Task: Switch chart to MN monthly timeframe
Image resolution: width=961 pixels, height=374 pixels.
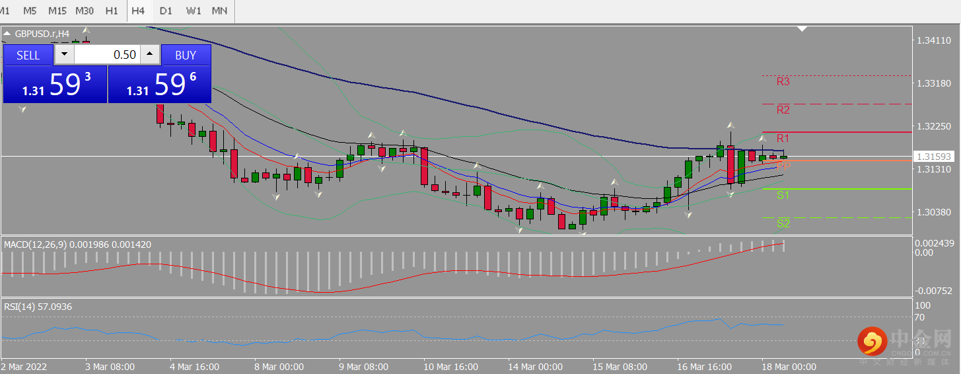Action: 220,11
